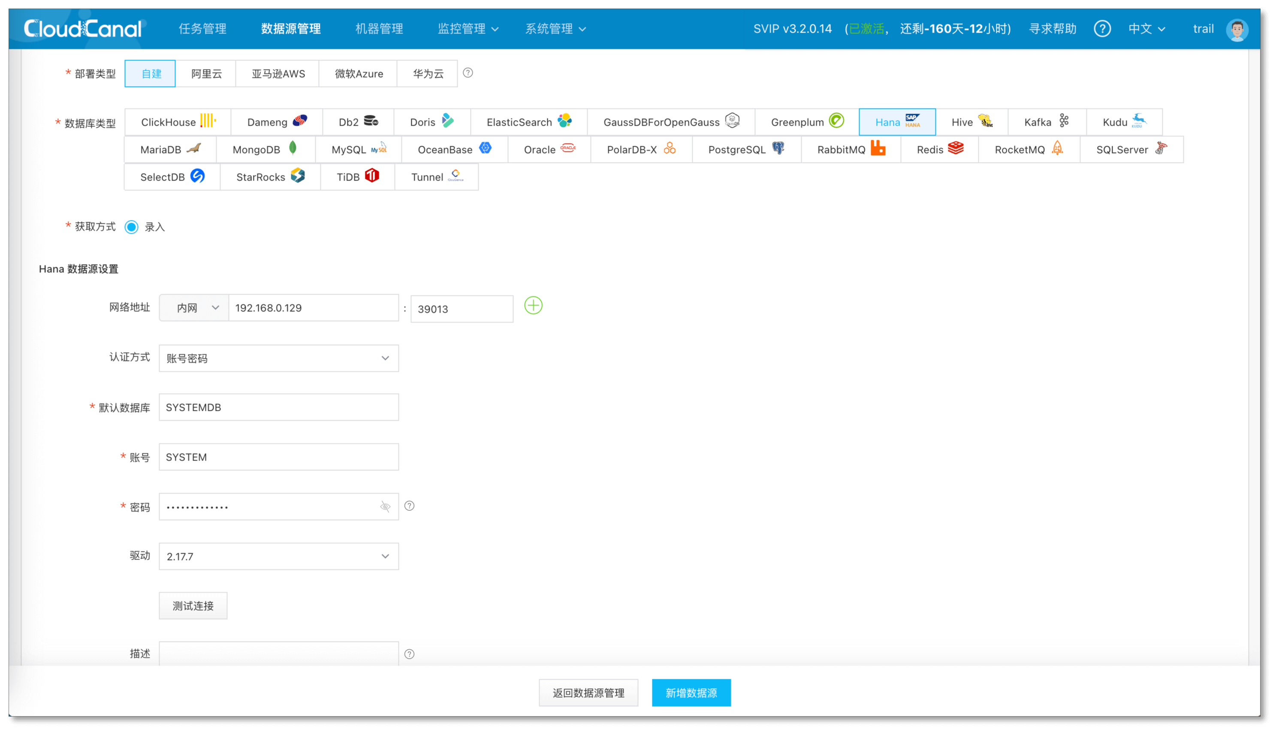Pick the Kudu database option
The height and width of the screenshot is (729, 1273).
1124,122
